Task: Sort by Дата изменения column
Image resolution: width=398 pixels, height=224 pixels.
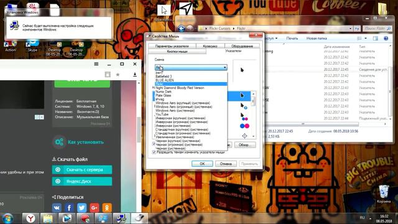Action: 336,47
